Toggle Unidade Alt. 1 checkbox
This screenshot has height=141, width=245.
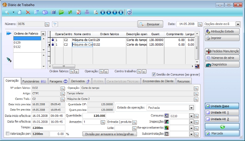point(208,112)
